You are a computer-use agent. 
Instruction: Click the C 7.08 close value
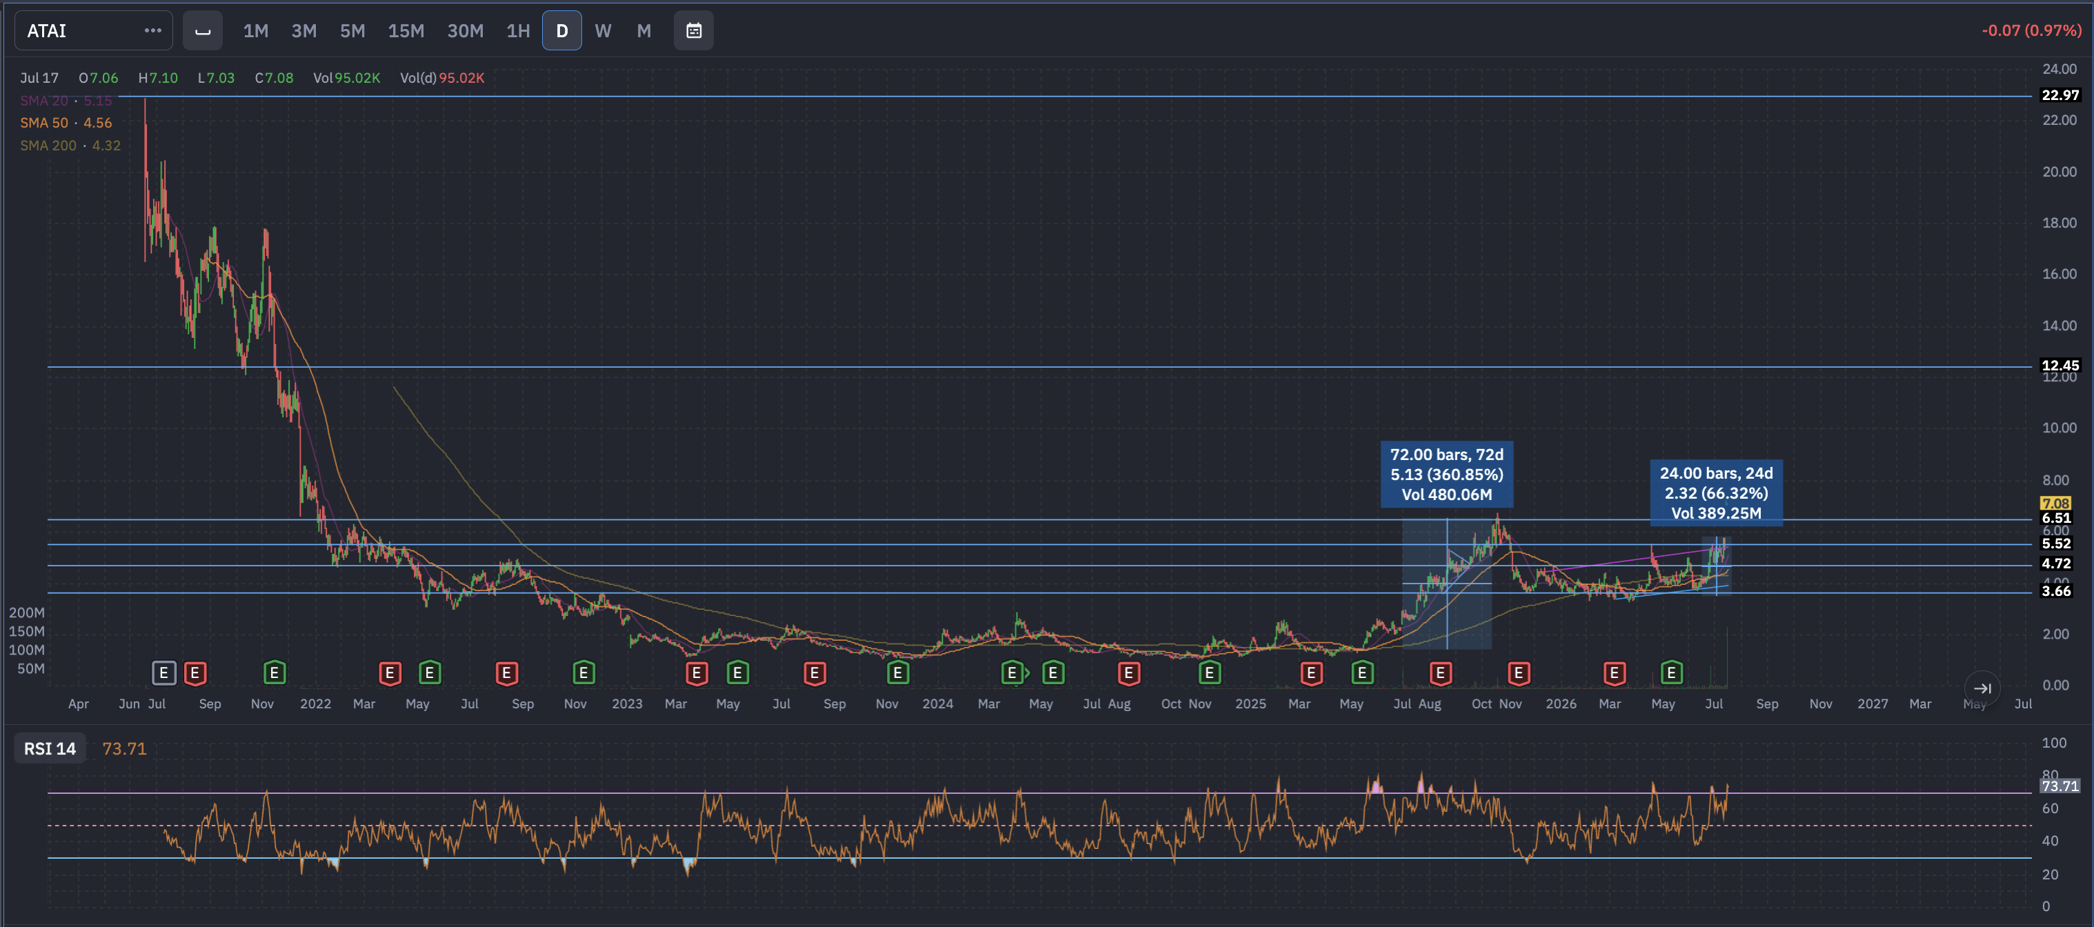274,78
